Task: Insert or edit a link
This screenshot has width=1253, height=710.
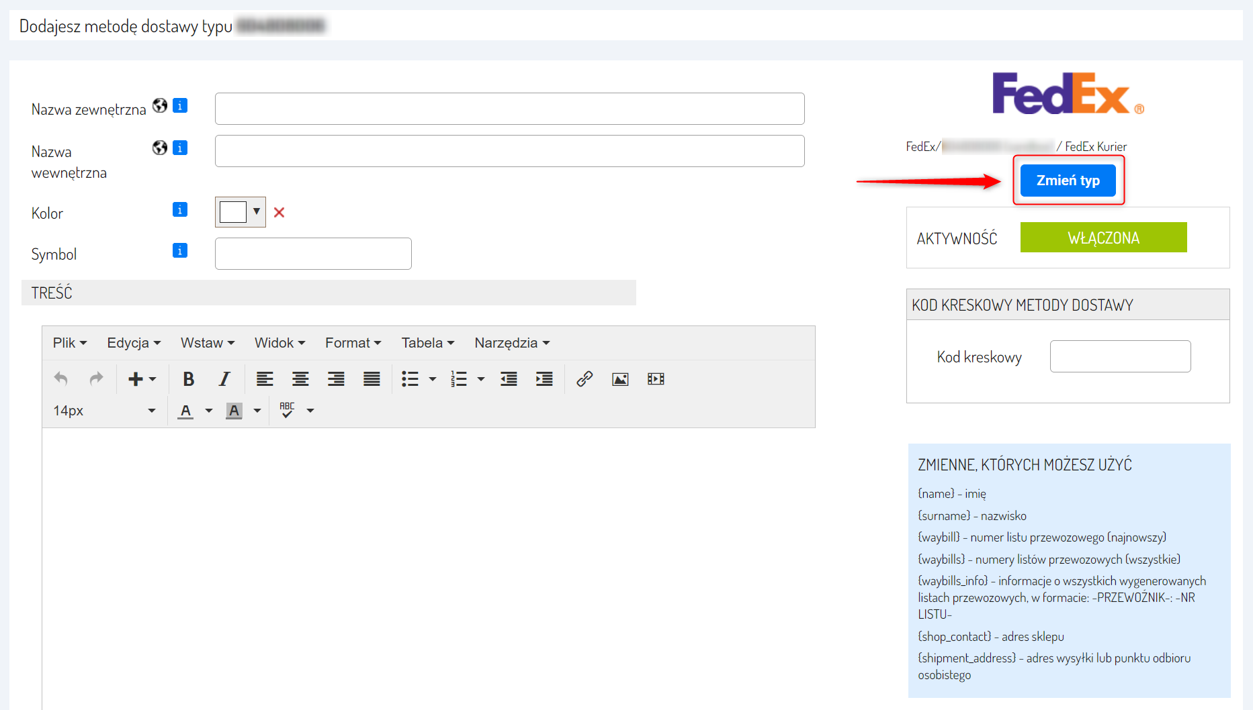Action: (x=585, y=378)
